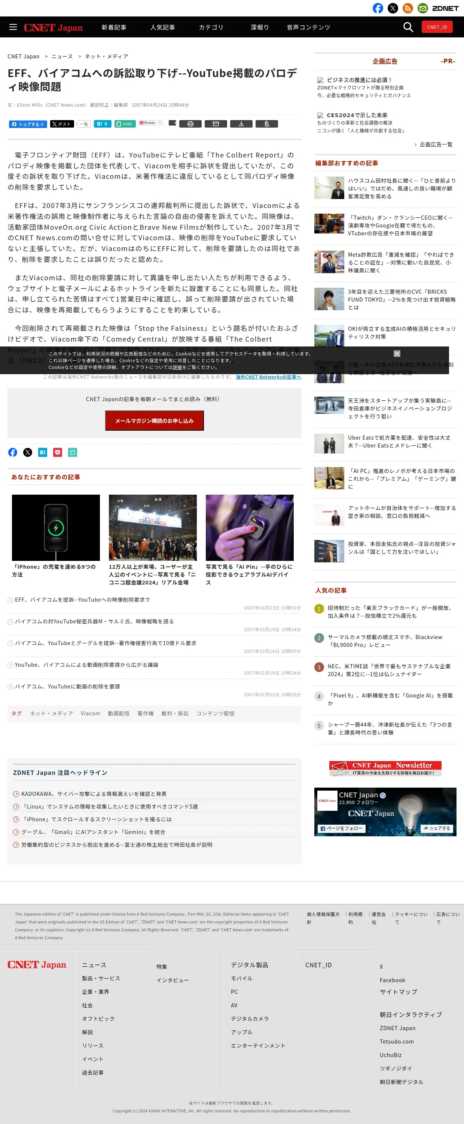Save the article to Pocket

click(147, 123)
